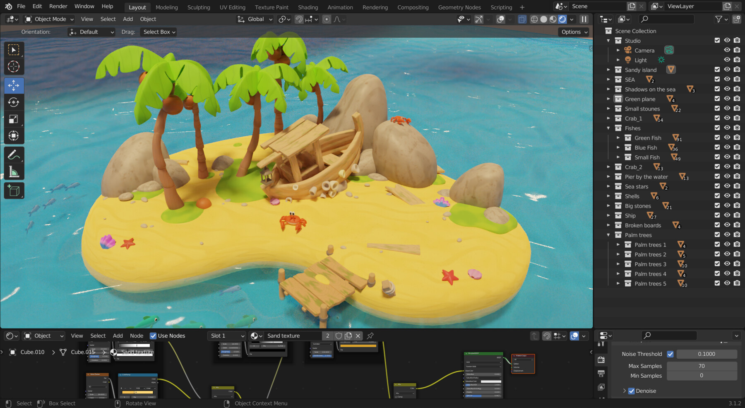Activate the Move tool
This screenshot has height=408, width=745.
[14, 86]
